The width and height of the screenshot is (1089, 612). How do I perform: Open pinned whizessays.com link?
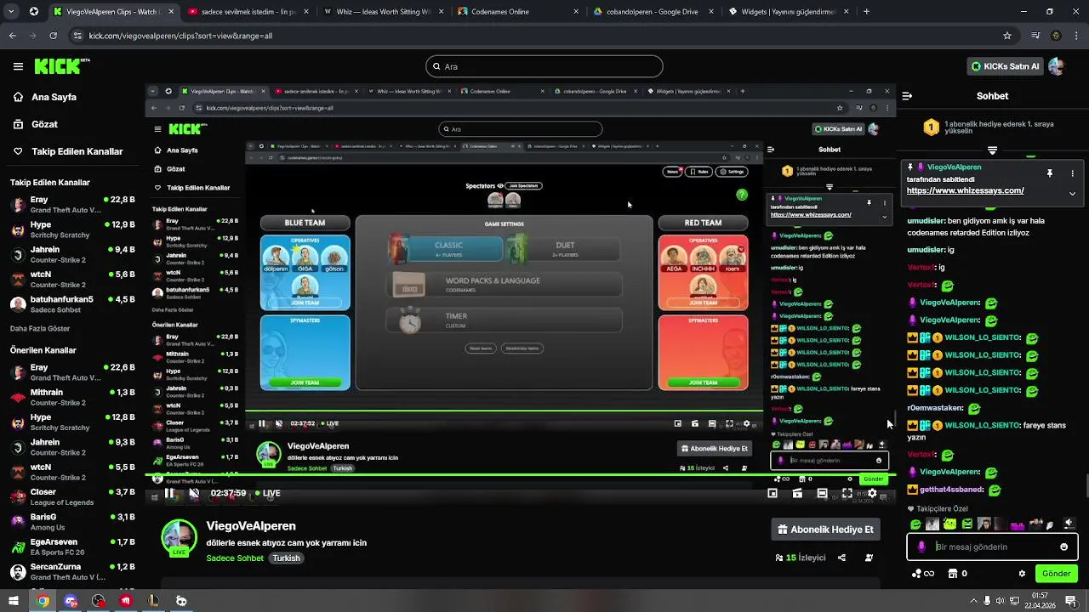pos(965,190)
